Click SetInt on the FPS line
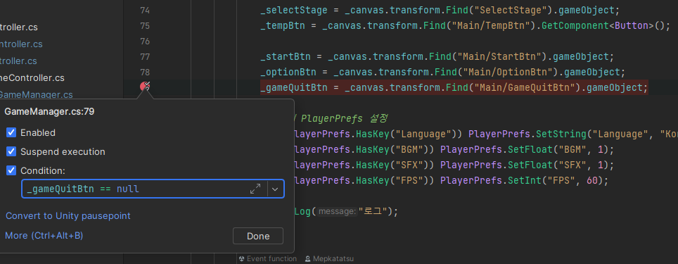 pos(524,180)
